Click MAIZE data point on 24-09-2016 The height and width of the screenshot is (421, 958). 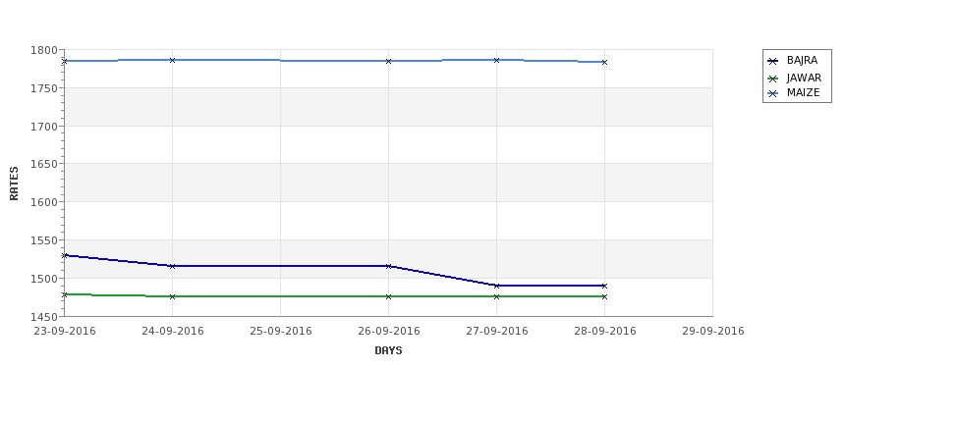tap(172, 60)
